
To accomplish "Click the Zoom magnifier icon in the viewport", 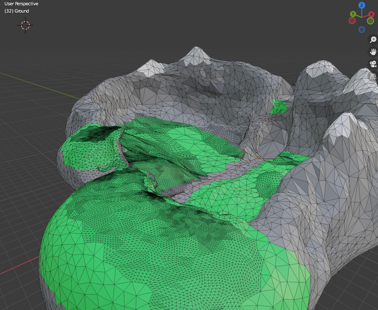I will (373, 39).
